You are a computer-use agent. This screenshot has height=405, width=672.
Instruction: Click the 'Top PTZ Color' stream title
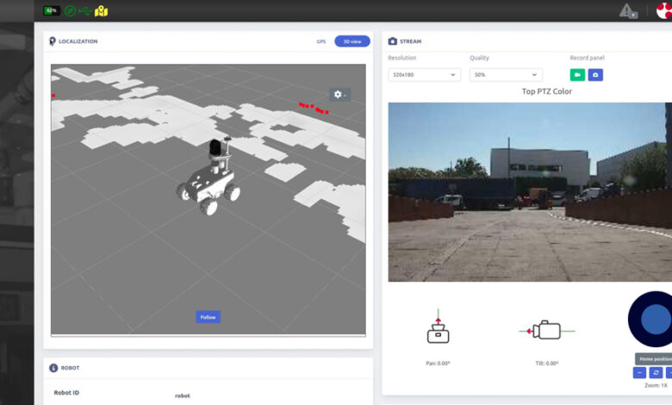pos(547,91)
